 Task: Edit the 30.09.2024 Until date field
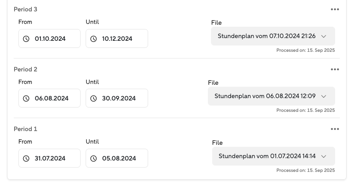[119, 98]
